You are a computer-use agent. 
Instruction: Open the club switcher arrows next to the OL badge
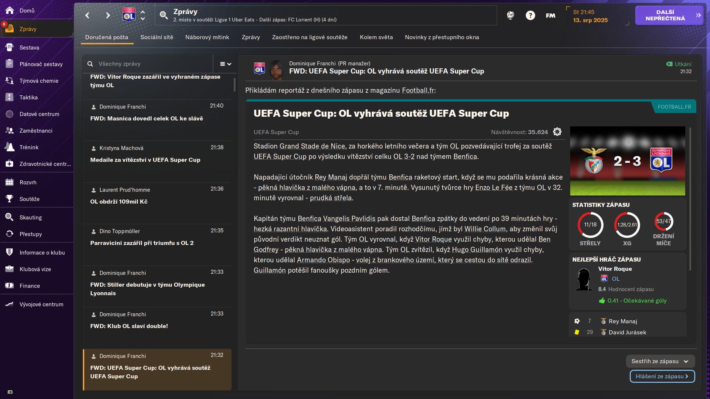coord(143,16)
